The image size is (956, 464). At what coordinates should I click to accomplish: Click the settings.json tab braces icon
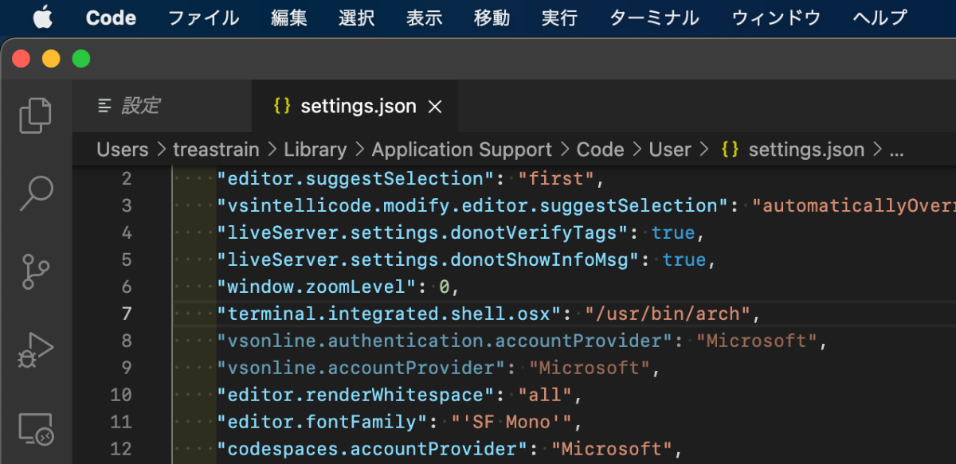281,107
